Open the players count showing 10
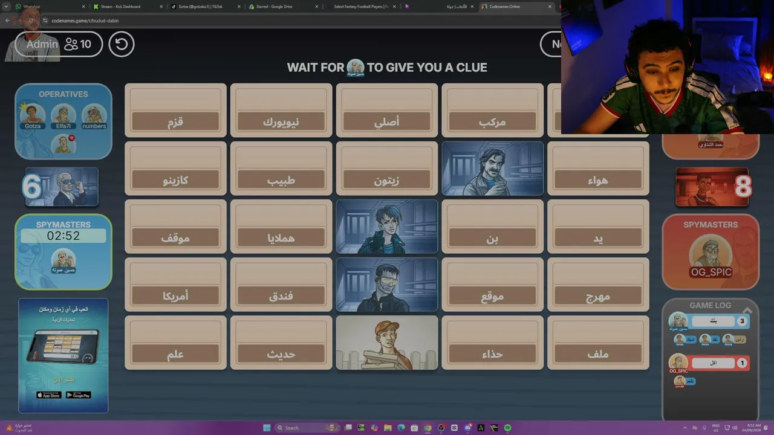Viewport: 774px width, 435px height. pos(78,44)
